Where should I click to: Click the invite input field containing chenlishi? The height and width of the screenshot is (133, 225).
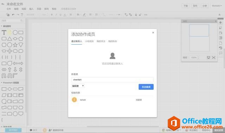coord(112,80)
